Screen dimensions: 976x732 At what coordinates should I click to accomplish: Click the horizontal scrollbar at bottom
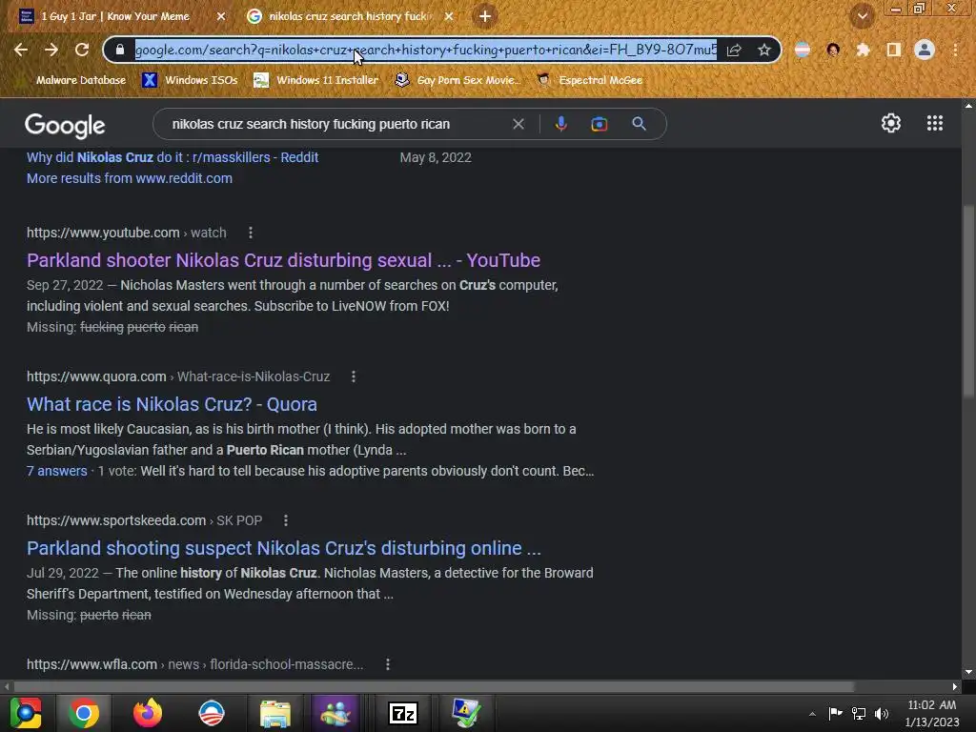[x=434, y=686]
